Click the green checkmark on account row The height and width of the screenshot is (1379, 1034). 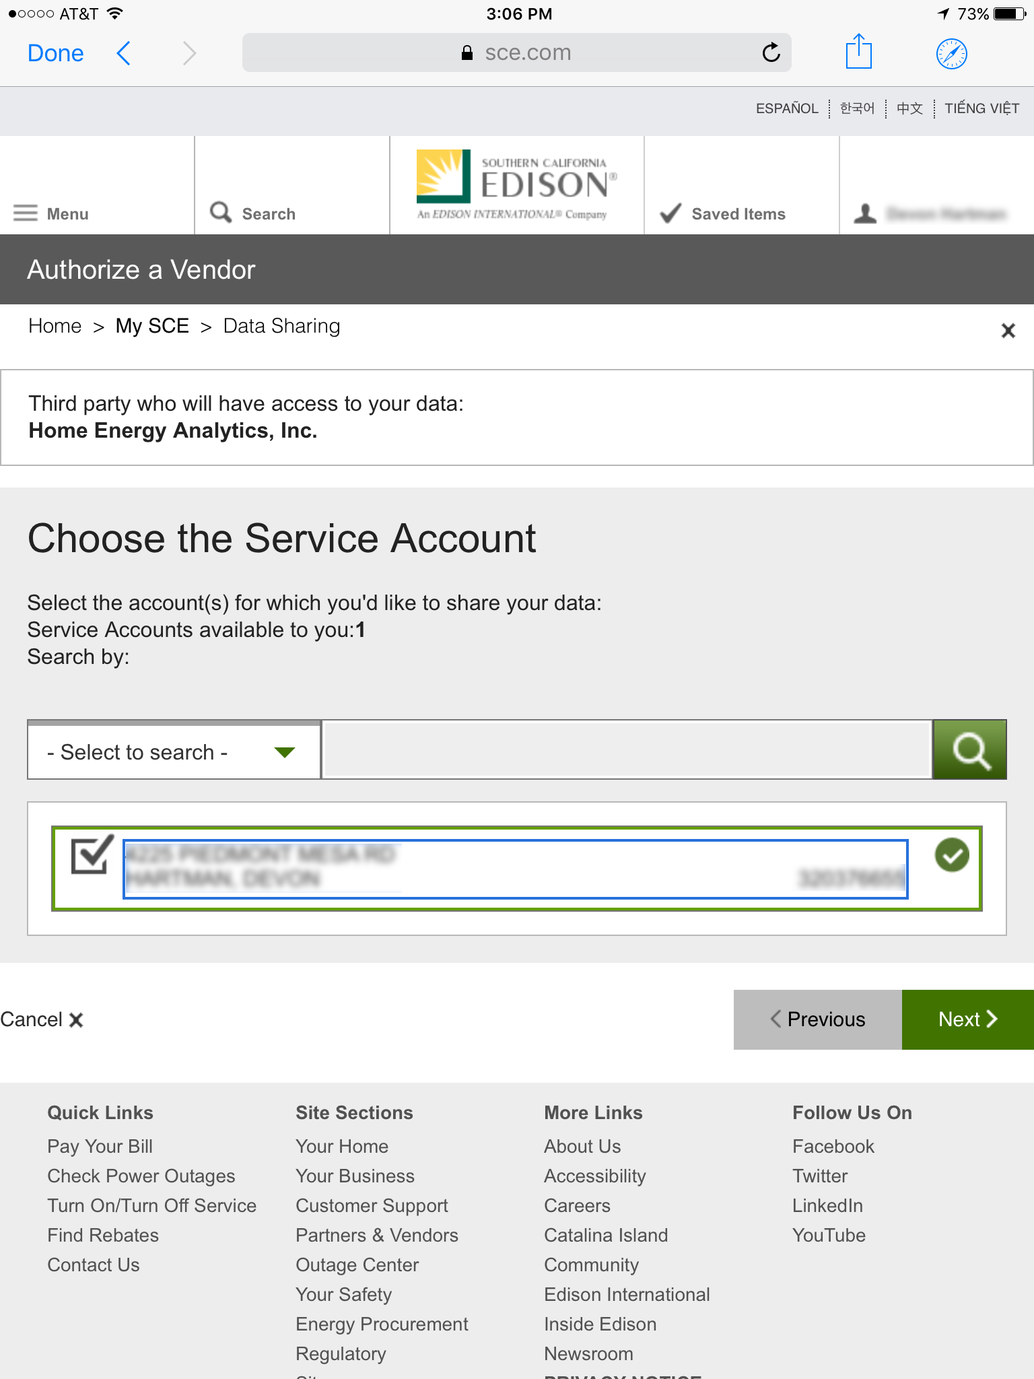point(952,855)
